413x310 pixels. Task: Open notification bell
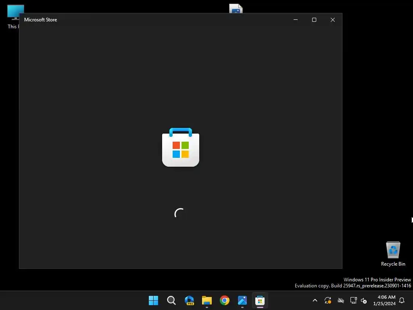402,300
